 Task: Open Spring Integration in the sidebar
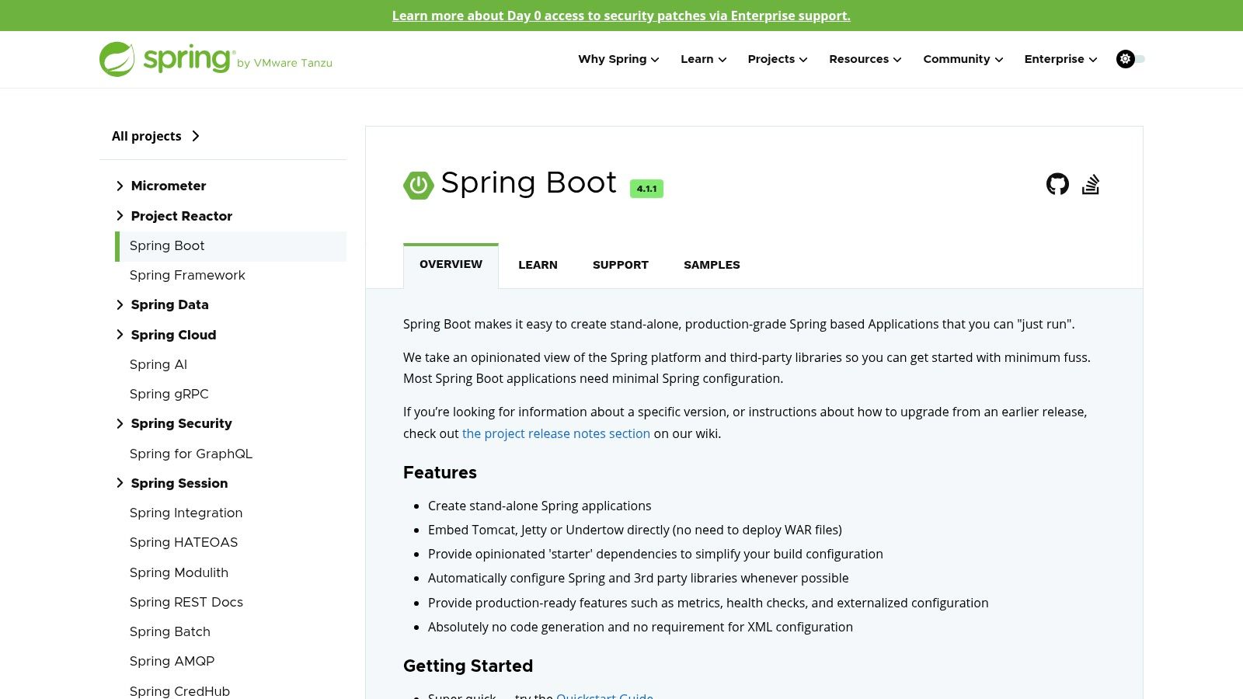coord(186,513)
